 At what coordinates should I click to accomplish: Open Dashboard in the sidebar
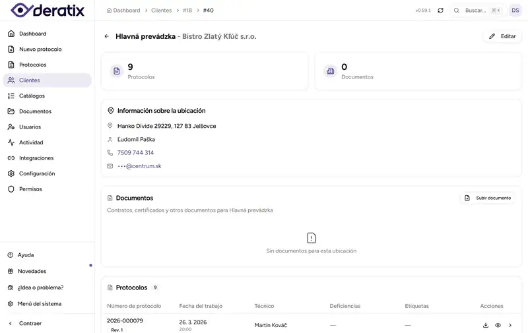(47, 34)
